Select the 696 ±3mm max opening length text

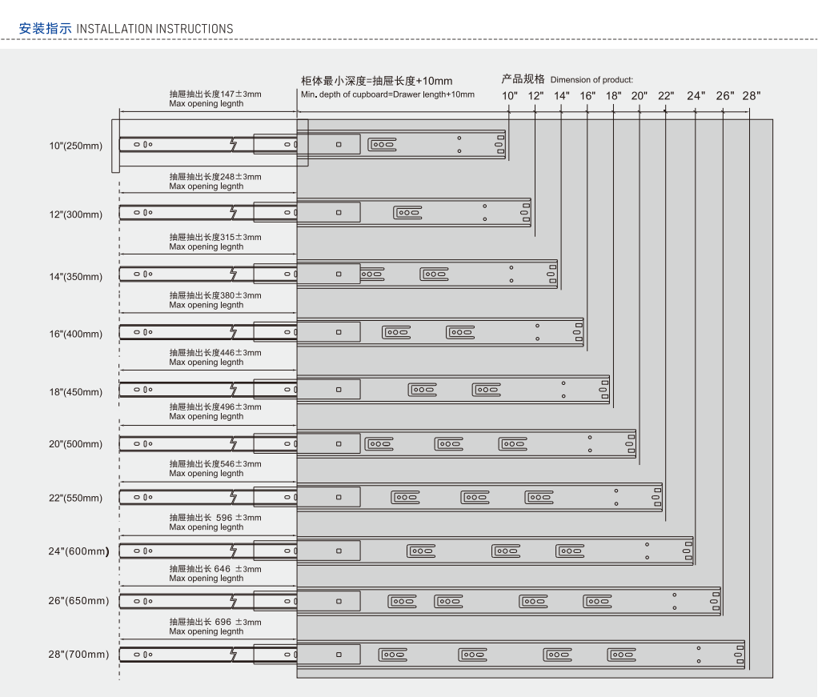point(215,627)
